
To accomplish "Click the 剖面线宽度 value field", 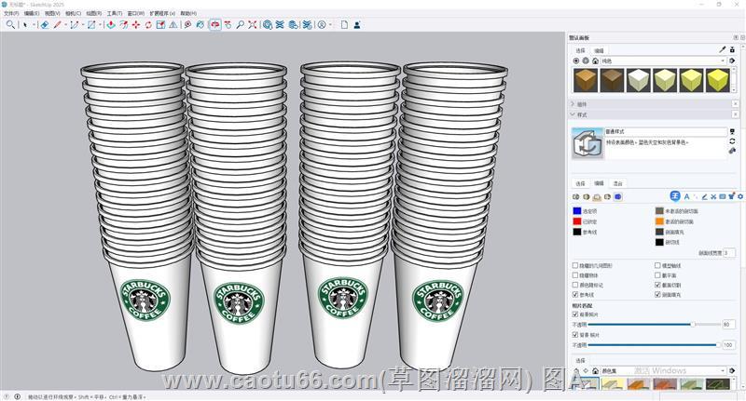I will 729,253.
